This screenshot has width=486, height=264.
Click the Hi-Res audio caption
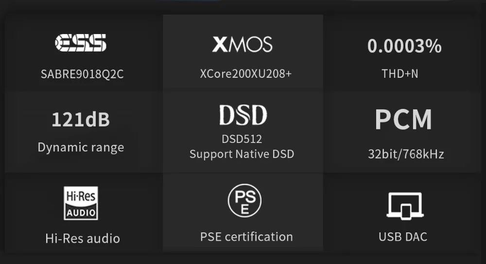click(x=83, y=238)
